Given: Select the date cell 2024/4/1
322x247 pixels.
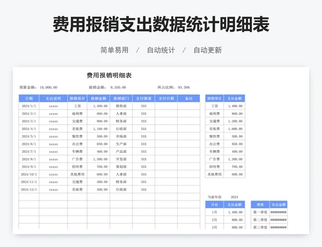Looking at the screenshot, I should click(29, 129).
